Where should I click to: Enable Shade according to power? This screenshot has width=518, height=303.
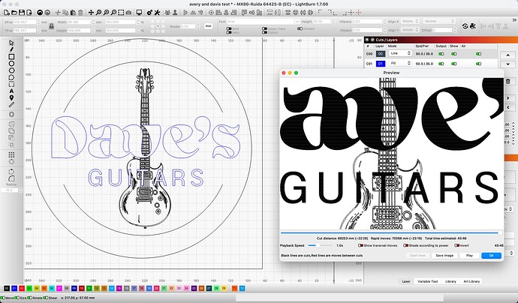point(407,245)
